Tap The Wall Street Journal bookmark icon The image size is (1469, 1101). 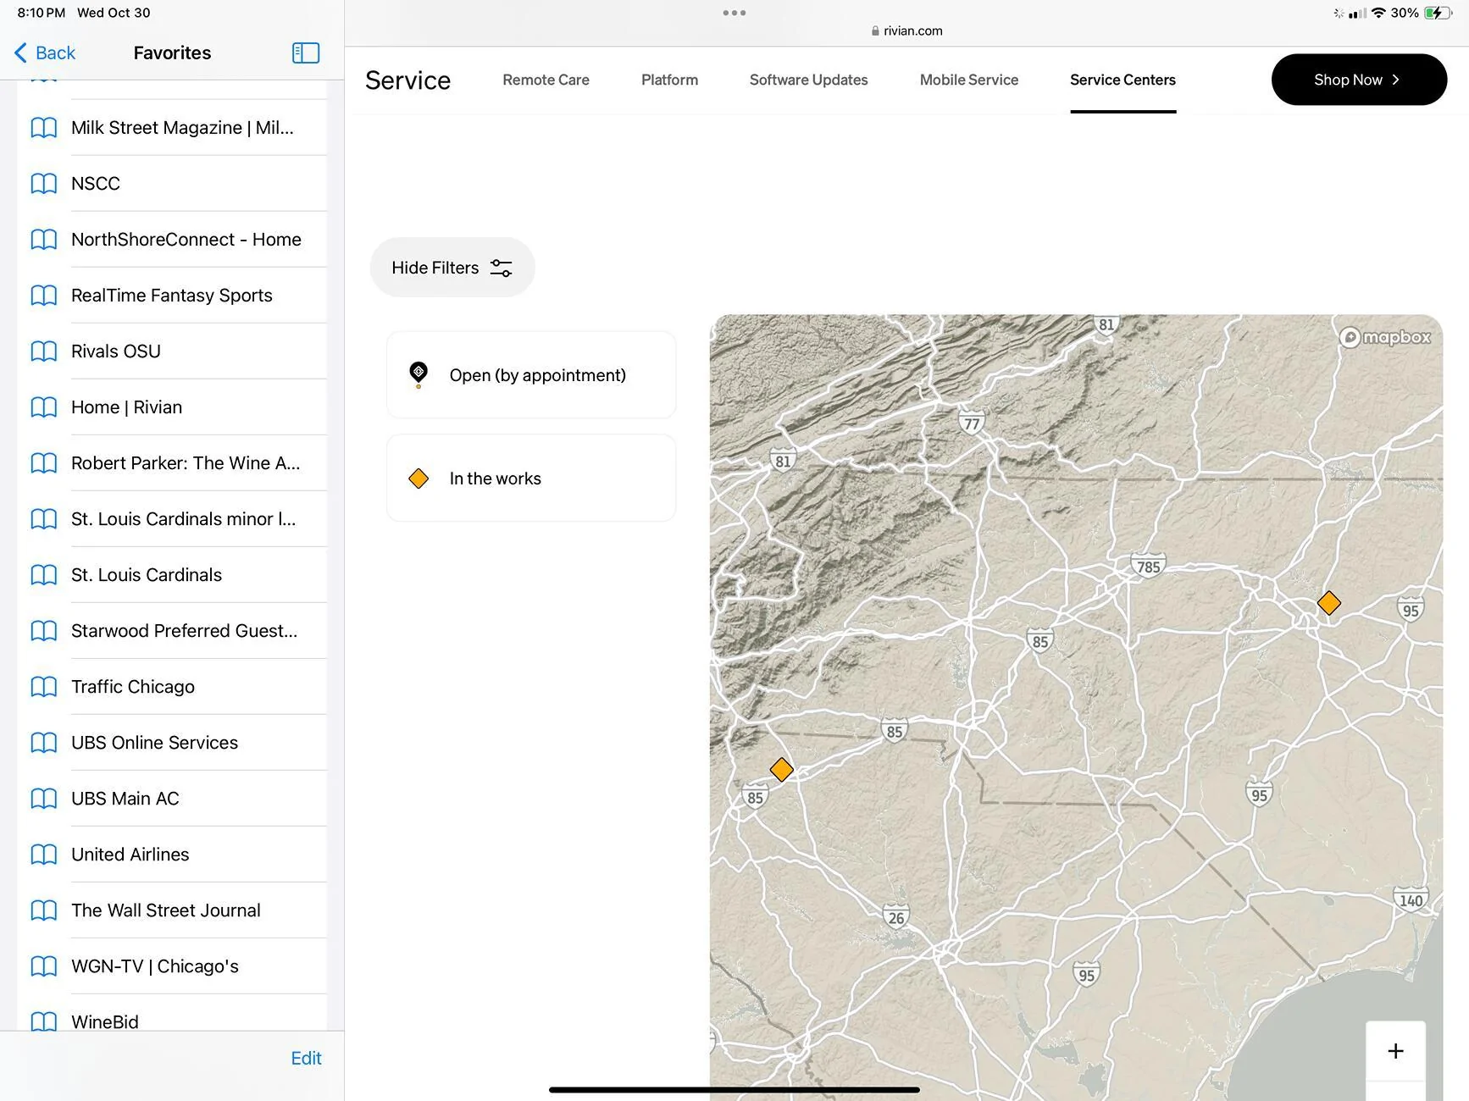pyautogui.click(x=43, y=910)
